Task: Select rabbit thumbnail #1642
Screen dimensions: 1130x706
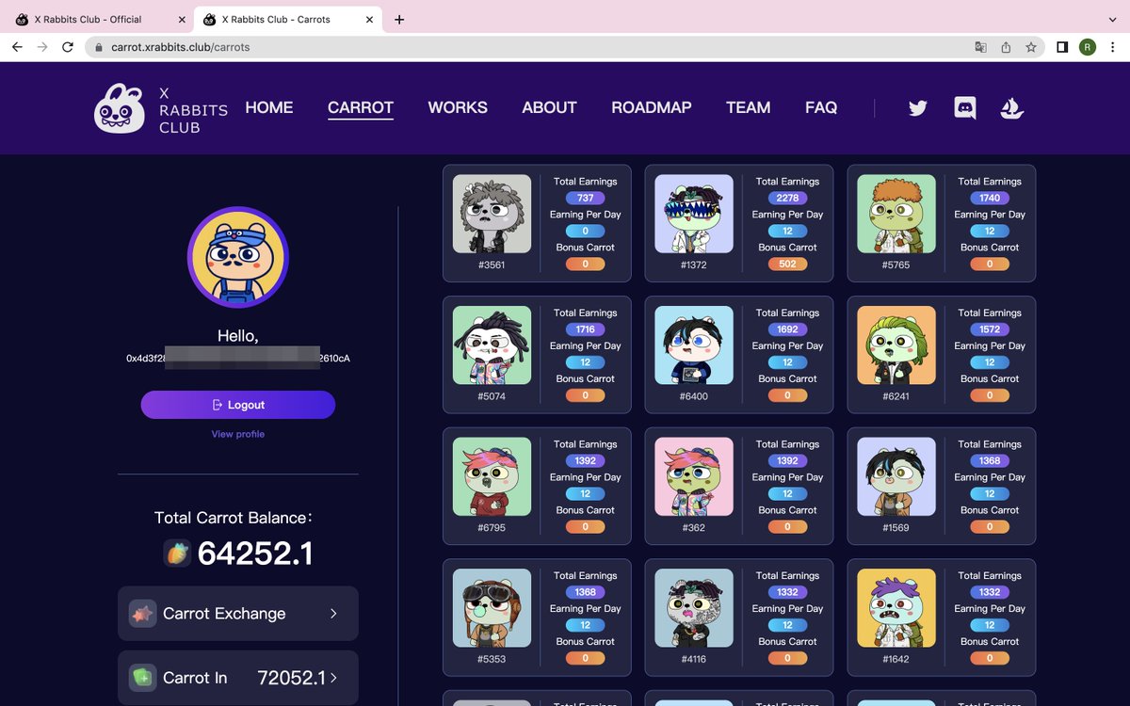Action: tap(896, 608)
